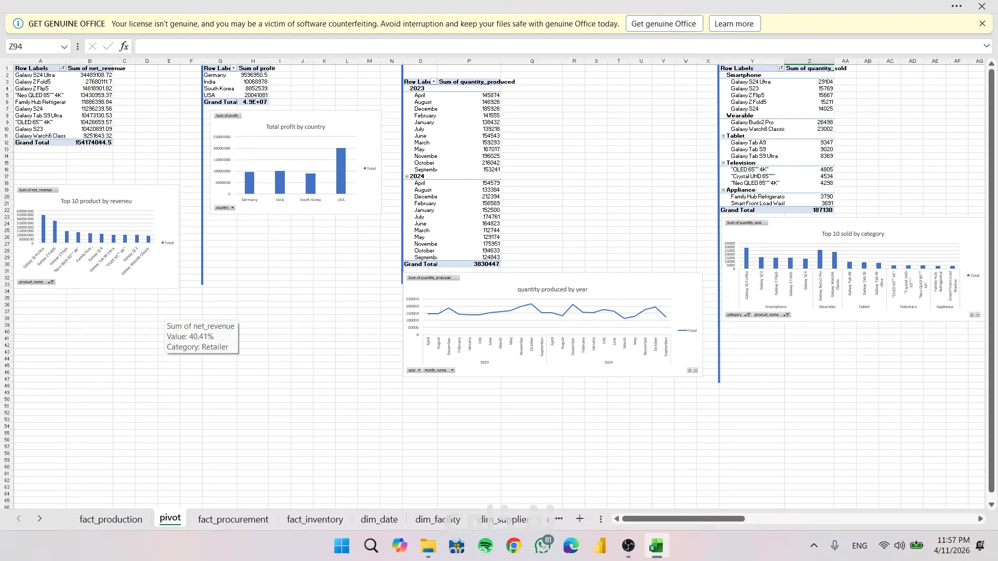Switch to the fact_production sheet tab

pyautogui.click(x=111, y=519)
